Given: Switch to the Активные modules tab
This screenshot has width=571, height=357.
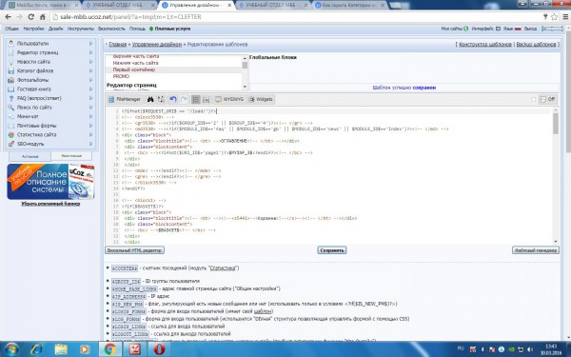Looking at the screenshot, I should coord(30,156).
